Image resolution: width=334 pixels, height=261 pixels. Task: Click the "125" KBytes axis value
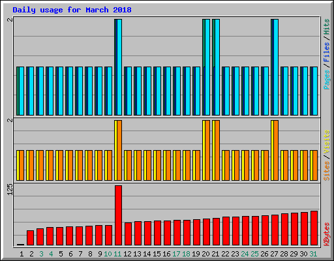pos(10,189)
